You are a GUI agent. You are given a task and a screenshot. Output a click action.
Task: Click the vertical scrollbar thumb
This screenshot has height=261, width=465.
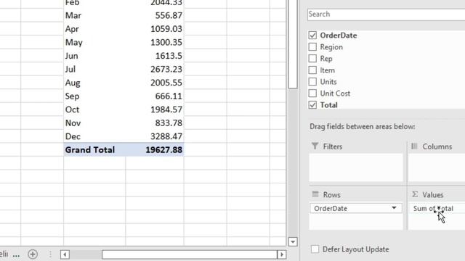click(293, 43)
